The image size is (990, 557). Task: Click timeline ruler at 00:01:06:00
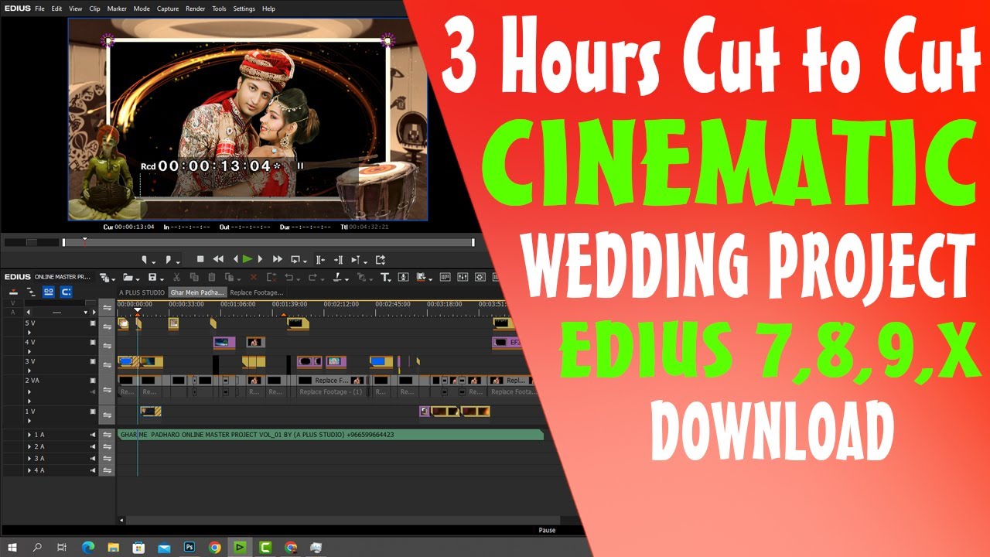tap(237, 304)
